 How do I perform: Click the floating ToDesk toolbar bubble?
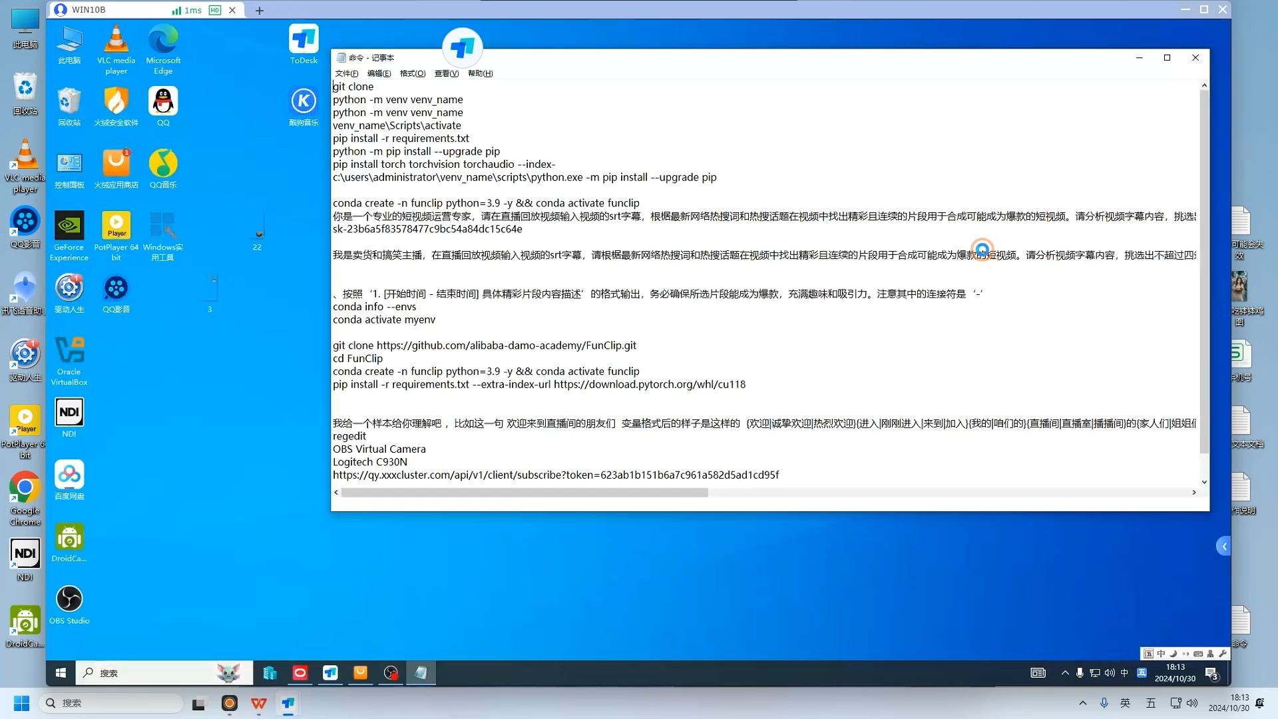pos(462,48)
